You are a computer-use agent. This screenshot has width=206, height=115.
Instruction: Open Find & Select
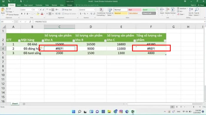coord(197,12)
